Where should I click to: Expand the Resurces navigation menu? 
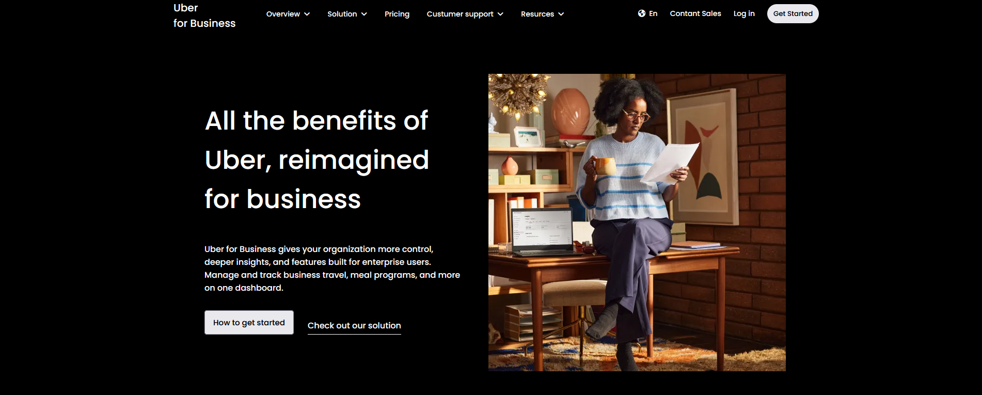tap(543, 14)
